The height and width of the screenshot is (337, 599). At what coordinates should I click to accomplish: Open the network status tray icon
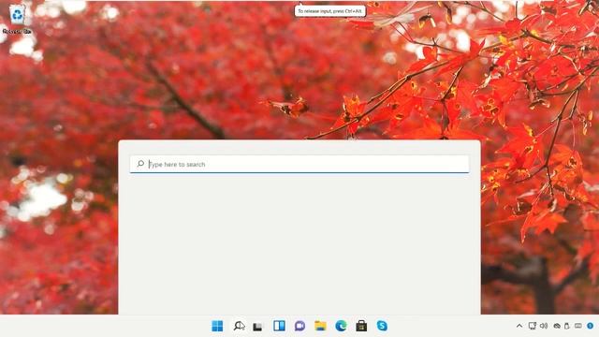pyautogui.click(x=533, y=326)
